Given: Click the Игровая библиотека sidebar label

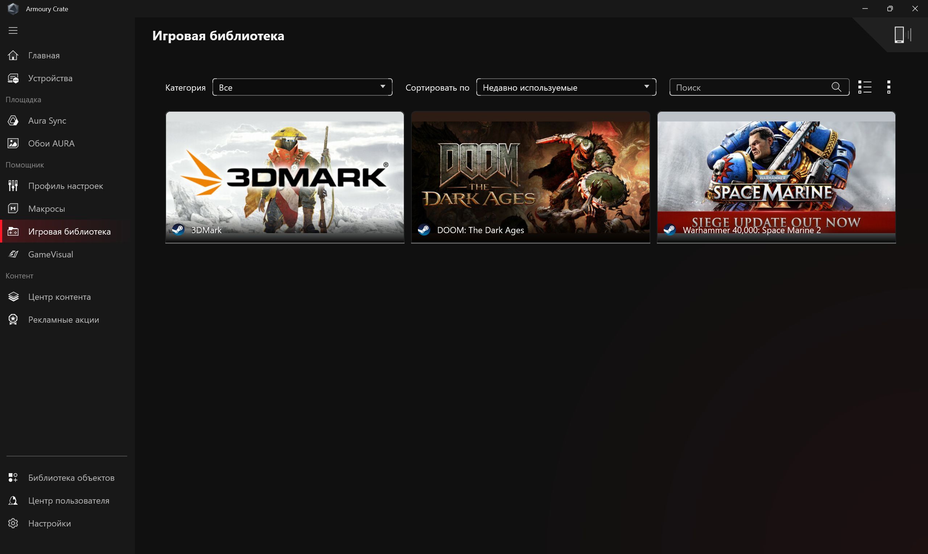Looking at the screenshot, I should point(69,231).
